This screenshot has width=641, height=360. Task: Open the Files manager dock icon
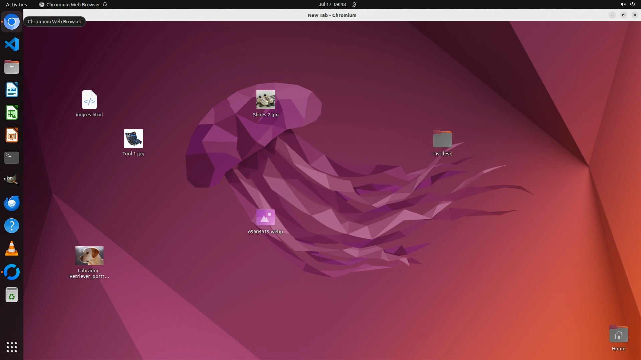click(x=12, y=67)
